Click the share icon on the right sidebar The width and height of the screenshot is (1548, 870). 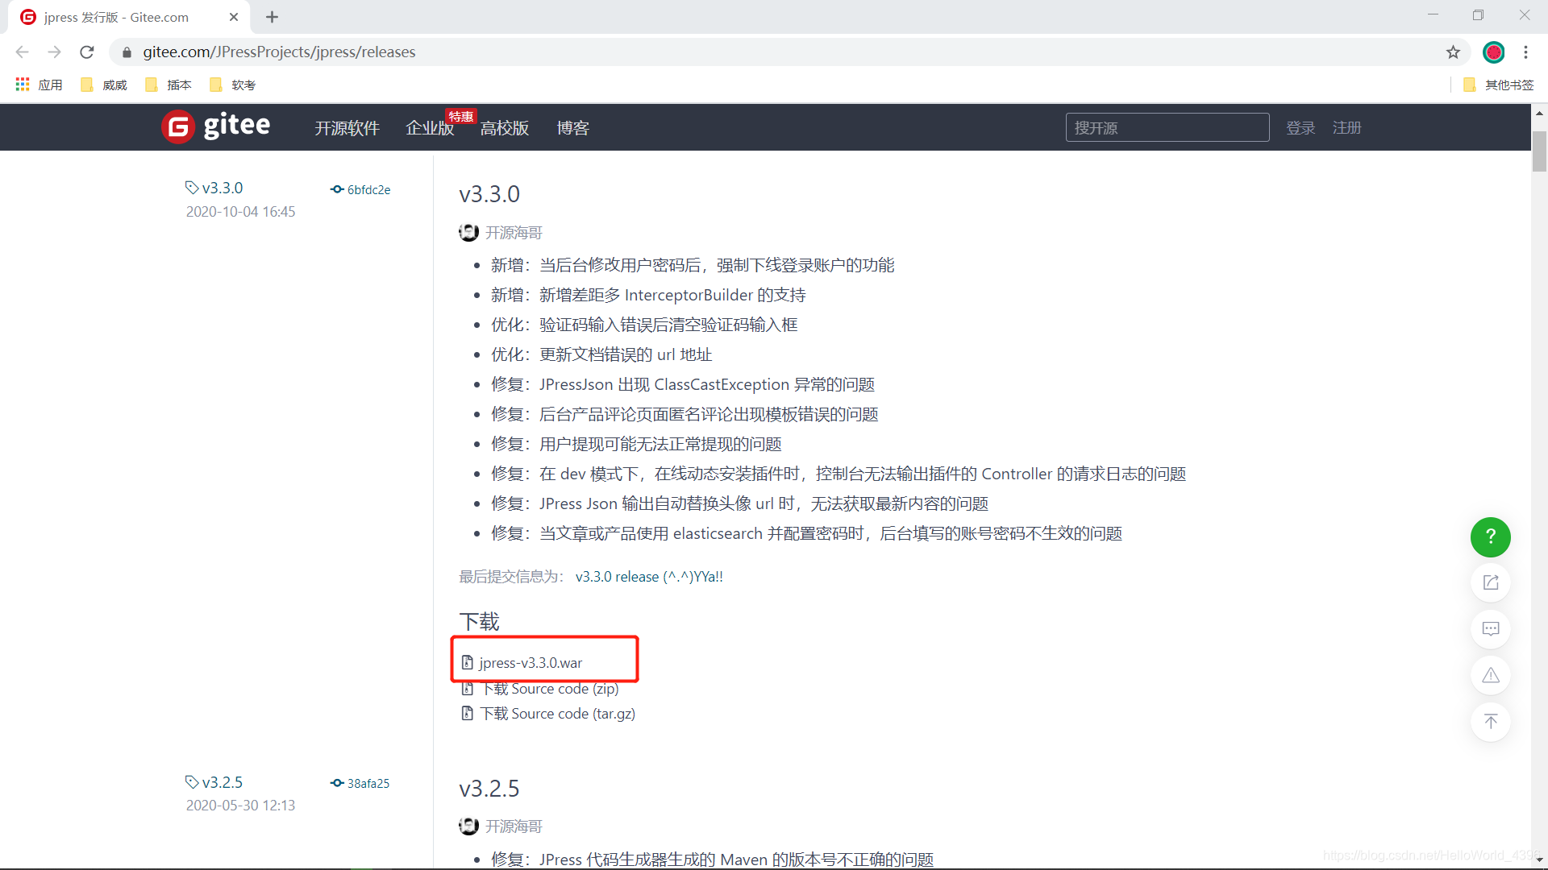(1490, 582)
